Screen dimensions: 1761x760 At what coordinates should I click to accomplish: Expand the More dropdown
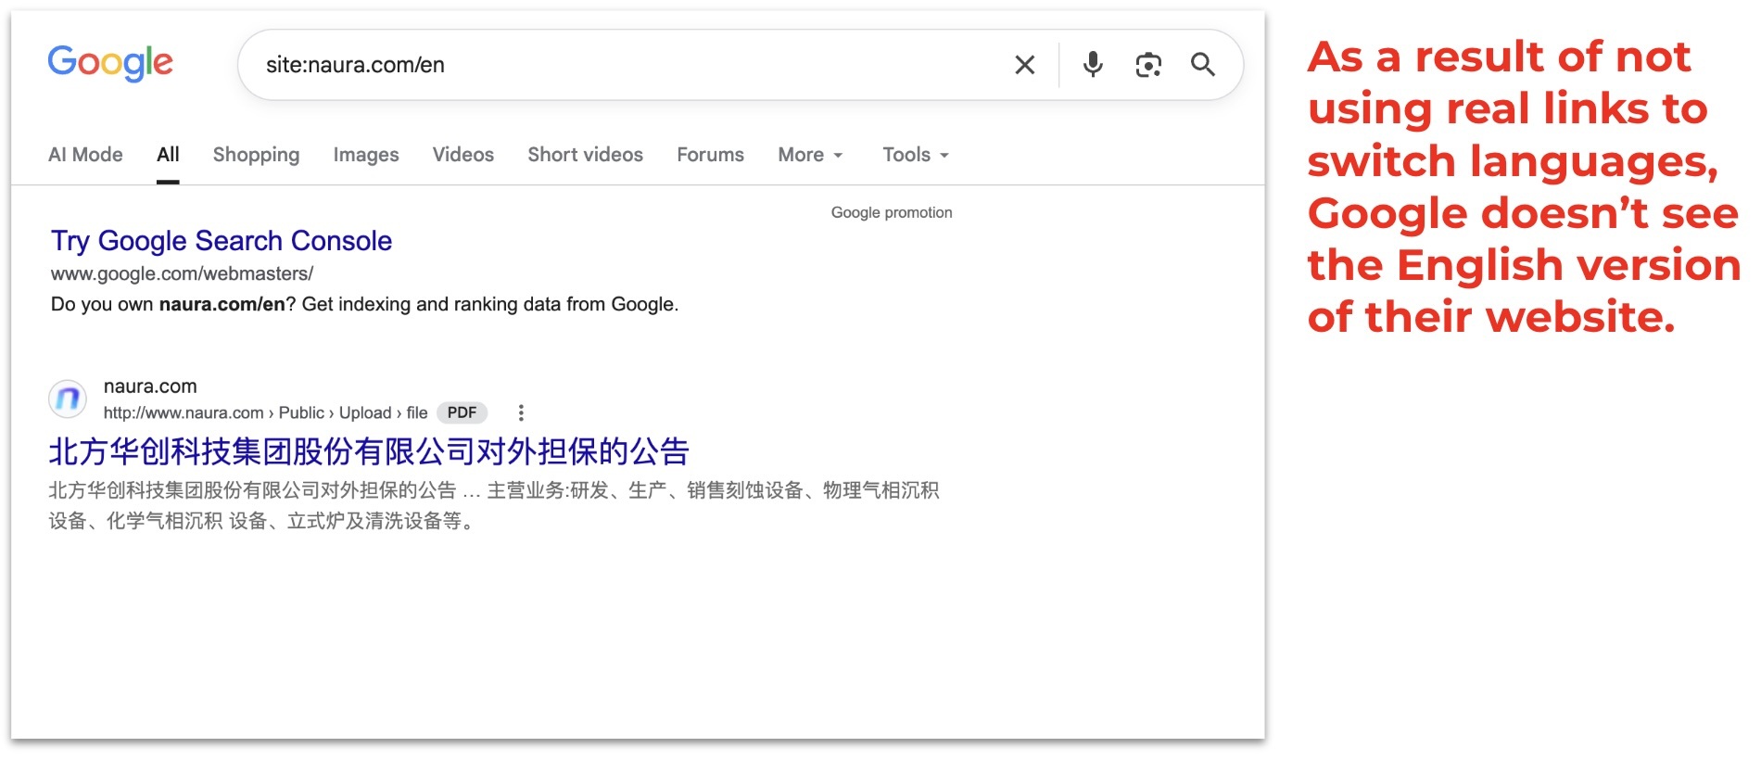click(810, 155)
